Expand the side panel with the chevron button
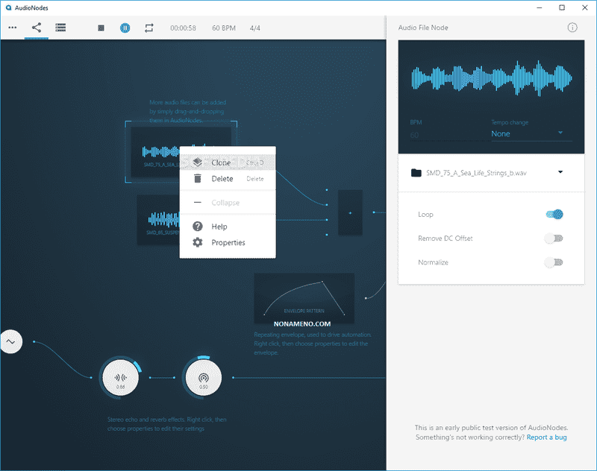The width and height of the screenshot is (597, 471). 10,341
